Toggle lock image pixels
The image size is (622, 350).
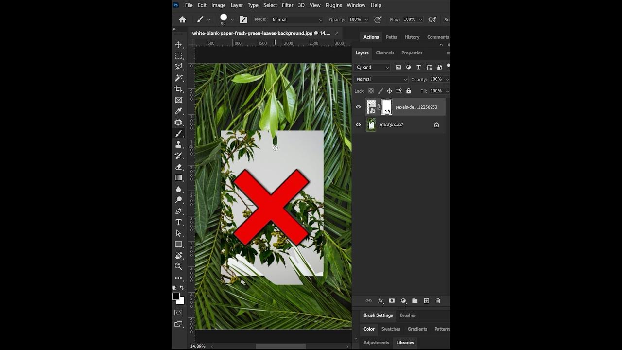pos(380,91)
